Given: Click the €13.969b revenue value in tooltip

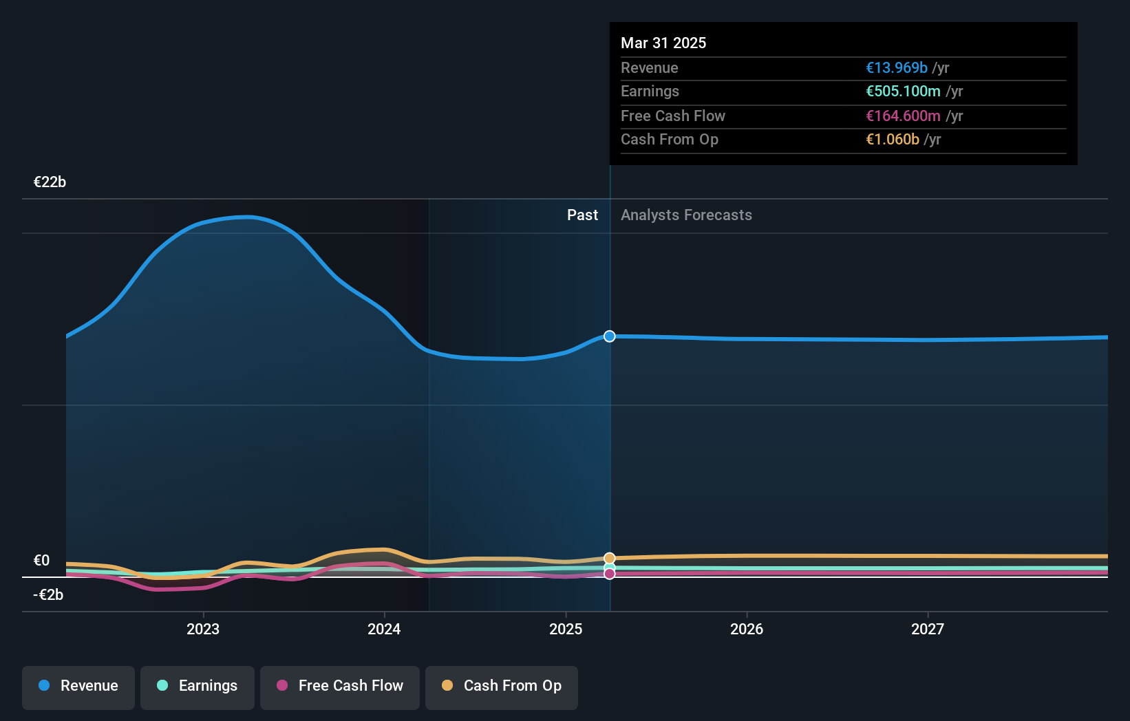Looking at the screenshot, I should point(897,67).
